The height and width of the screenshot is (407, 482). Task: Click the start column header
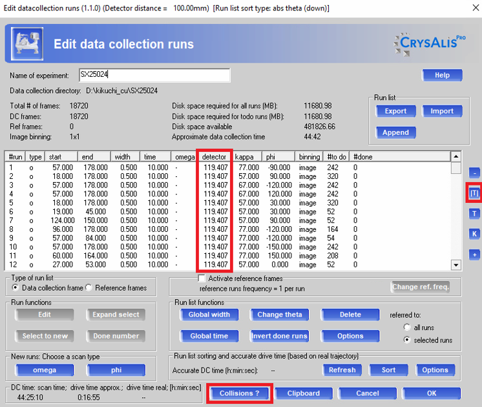(x=61, y=157)
